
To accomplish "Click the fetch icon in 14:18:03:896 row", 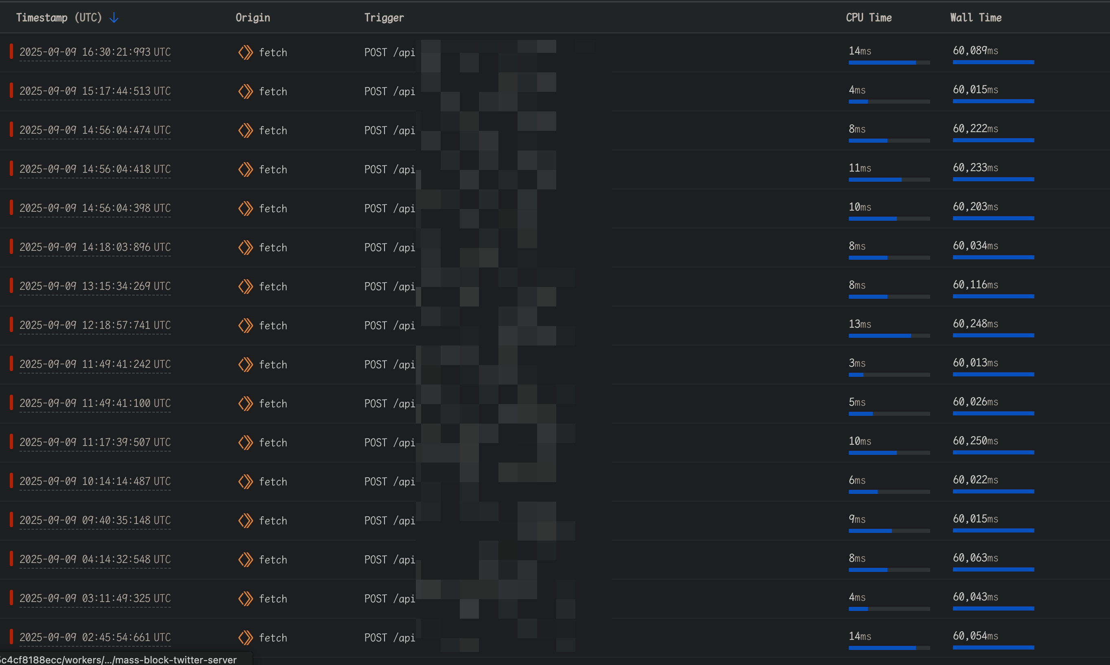I will pos(245,248).
